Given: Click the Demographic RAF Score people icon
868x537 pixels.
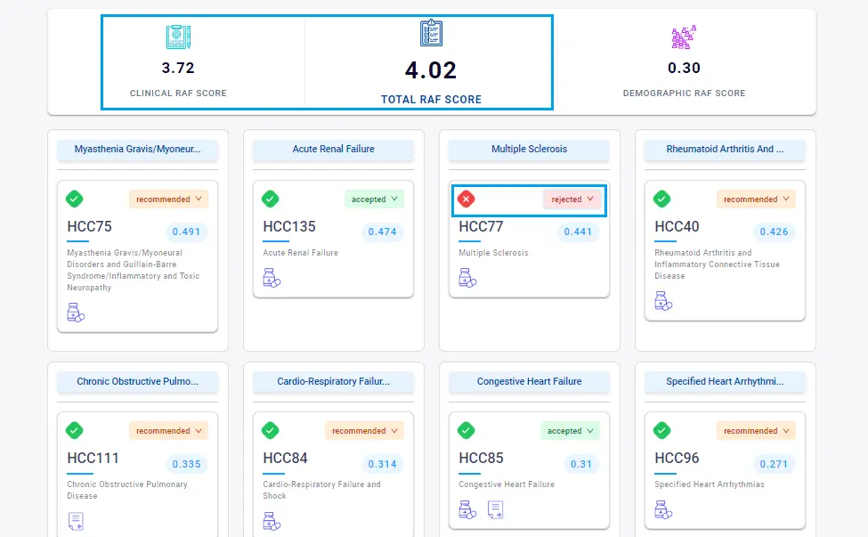Looking at the screenshot, I should 683,37.
